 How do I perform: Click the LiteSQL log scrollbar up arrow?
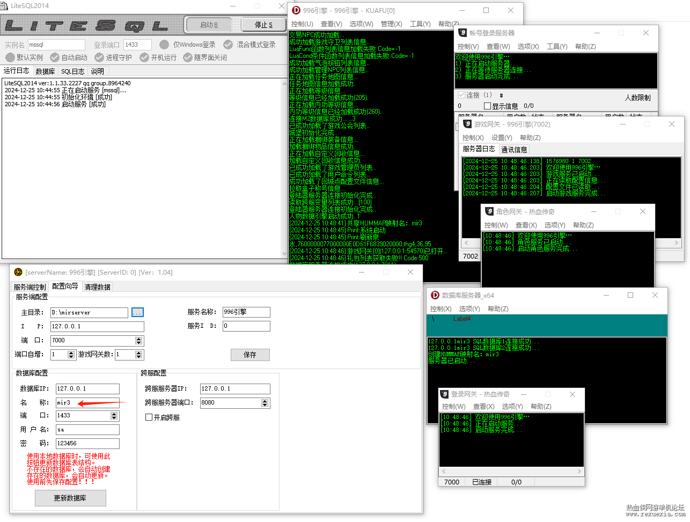[x=284, y=83]
